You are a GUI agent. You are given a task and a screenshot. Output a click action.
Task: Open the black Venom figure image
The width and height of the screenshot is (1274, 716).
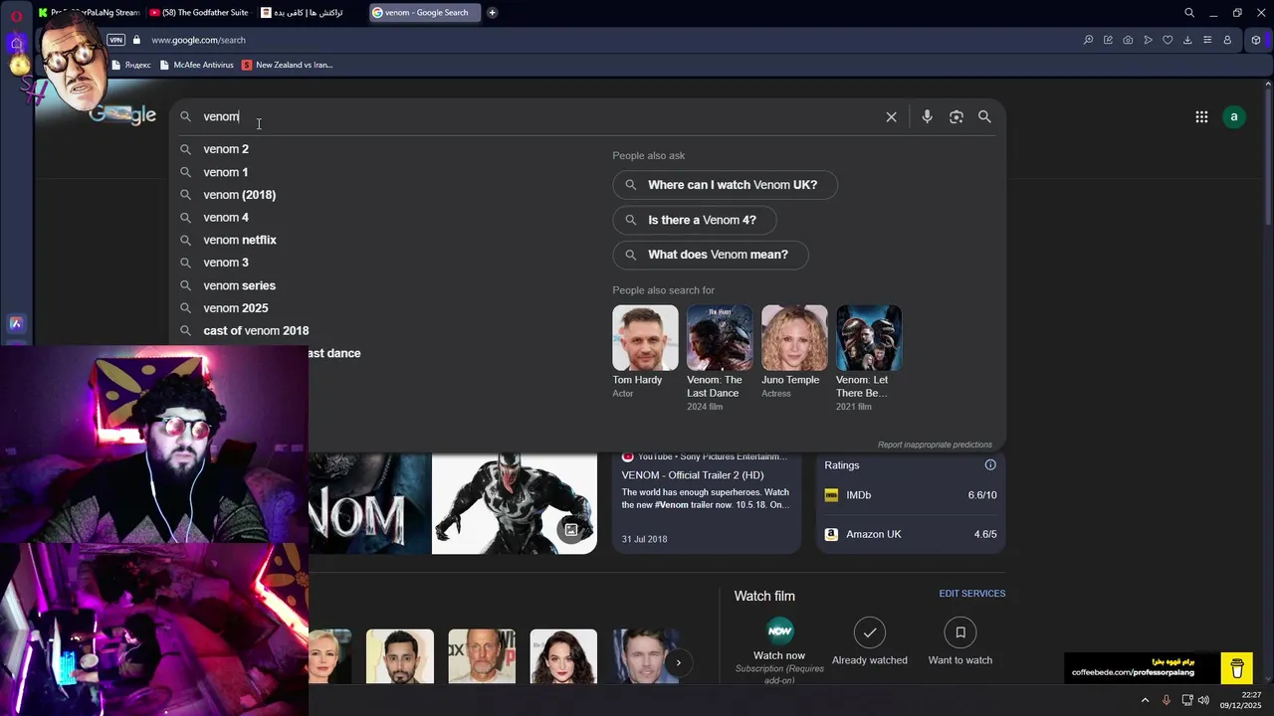tap(515, 503)
